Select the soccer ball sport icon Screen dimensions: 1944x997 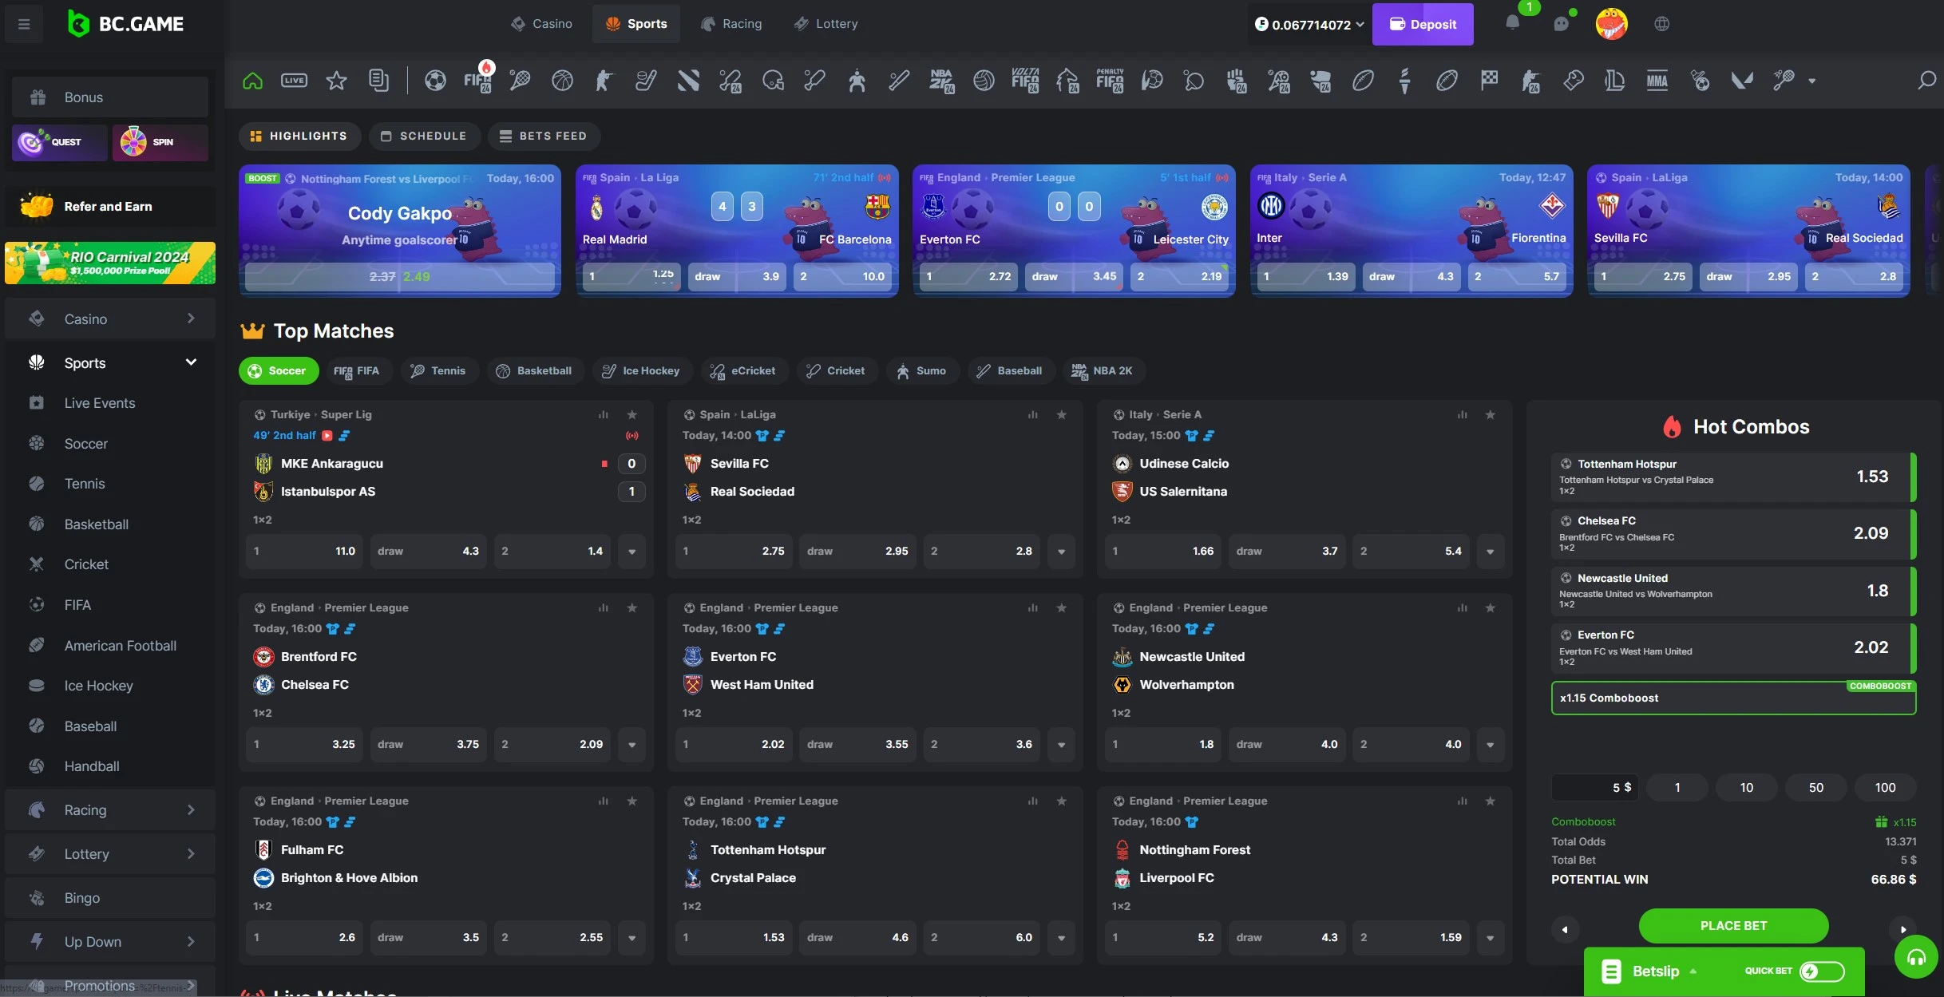pos(435,80)
